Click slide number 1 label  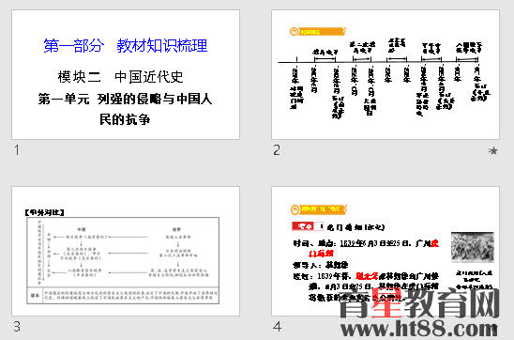coord(17,150)
